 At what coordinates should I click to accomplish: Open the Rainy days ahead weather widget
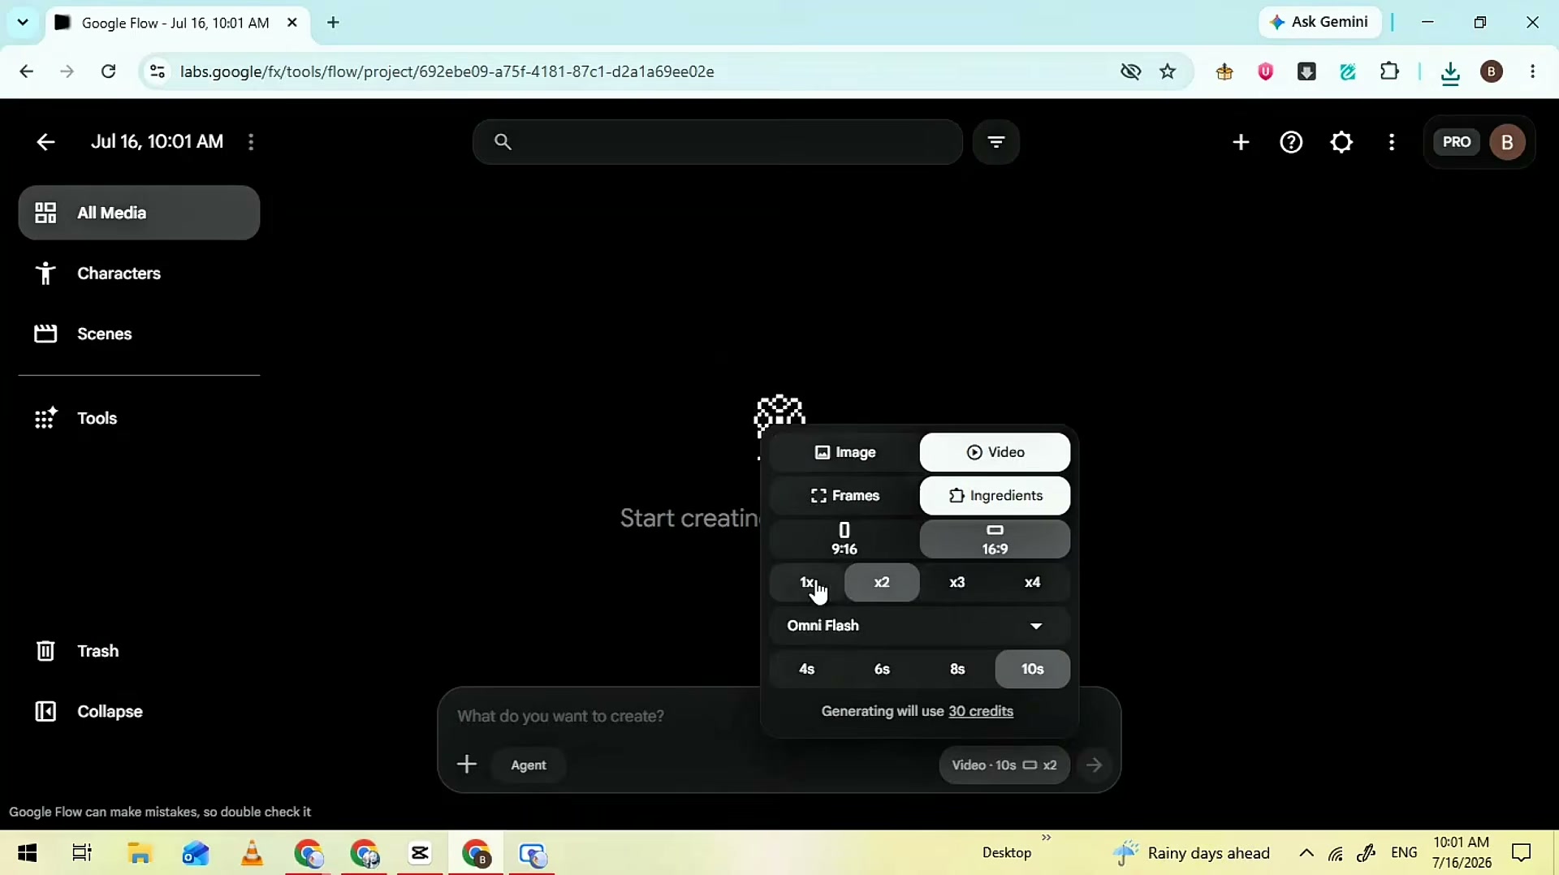tap(1191, 853)
